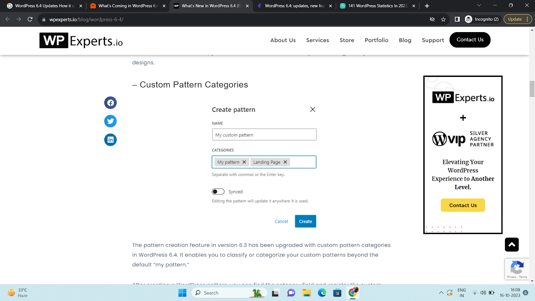Click the third-party cookies blocked eye icon
The height and width of the screenshot is (301, 535).
432,19
